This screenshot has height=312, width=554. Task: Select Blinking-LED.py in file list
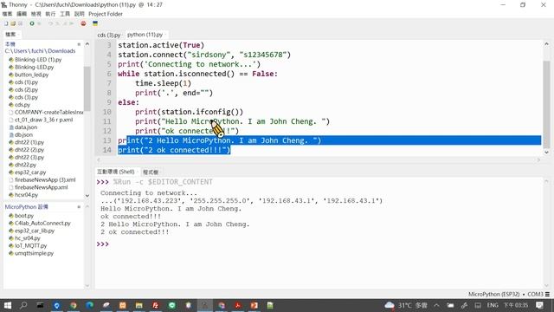34,67
